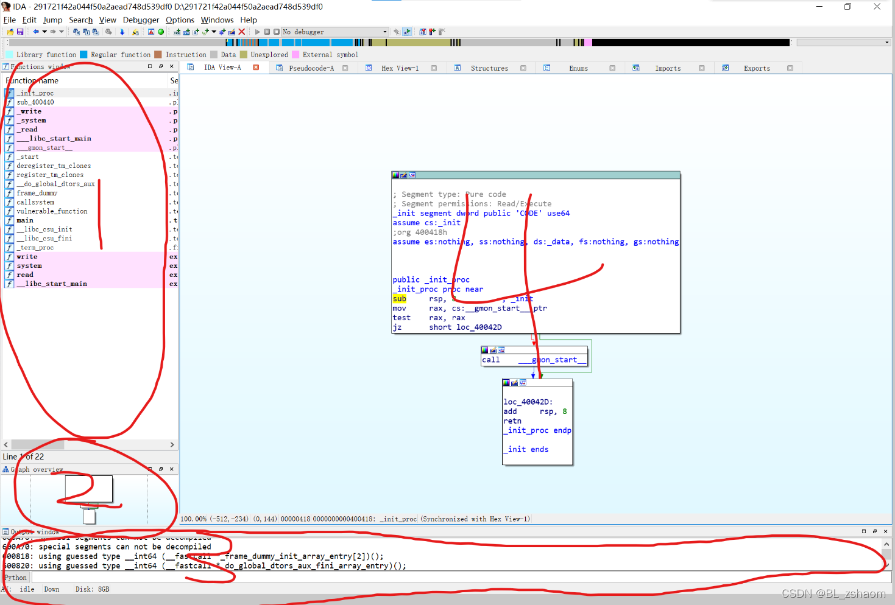Switch to the Pseudocode-A tab
The width and height of the screenshot is (895, 605).
tap(311, 68)
